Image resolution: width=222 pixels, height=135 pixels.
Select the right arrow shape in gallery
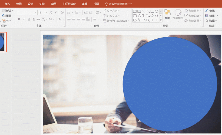pyautogui.click(x=152, y=16)
